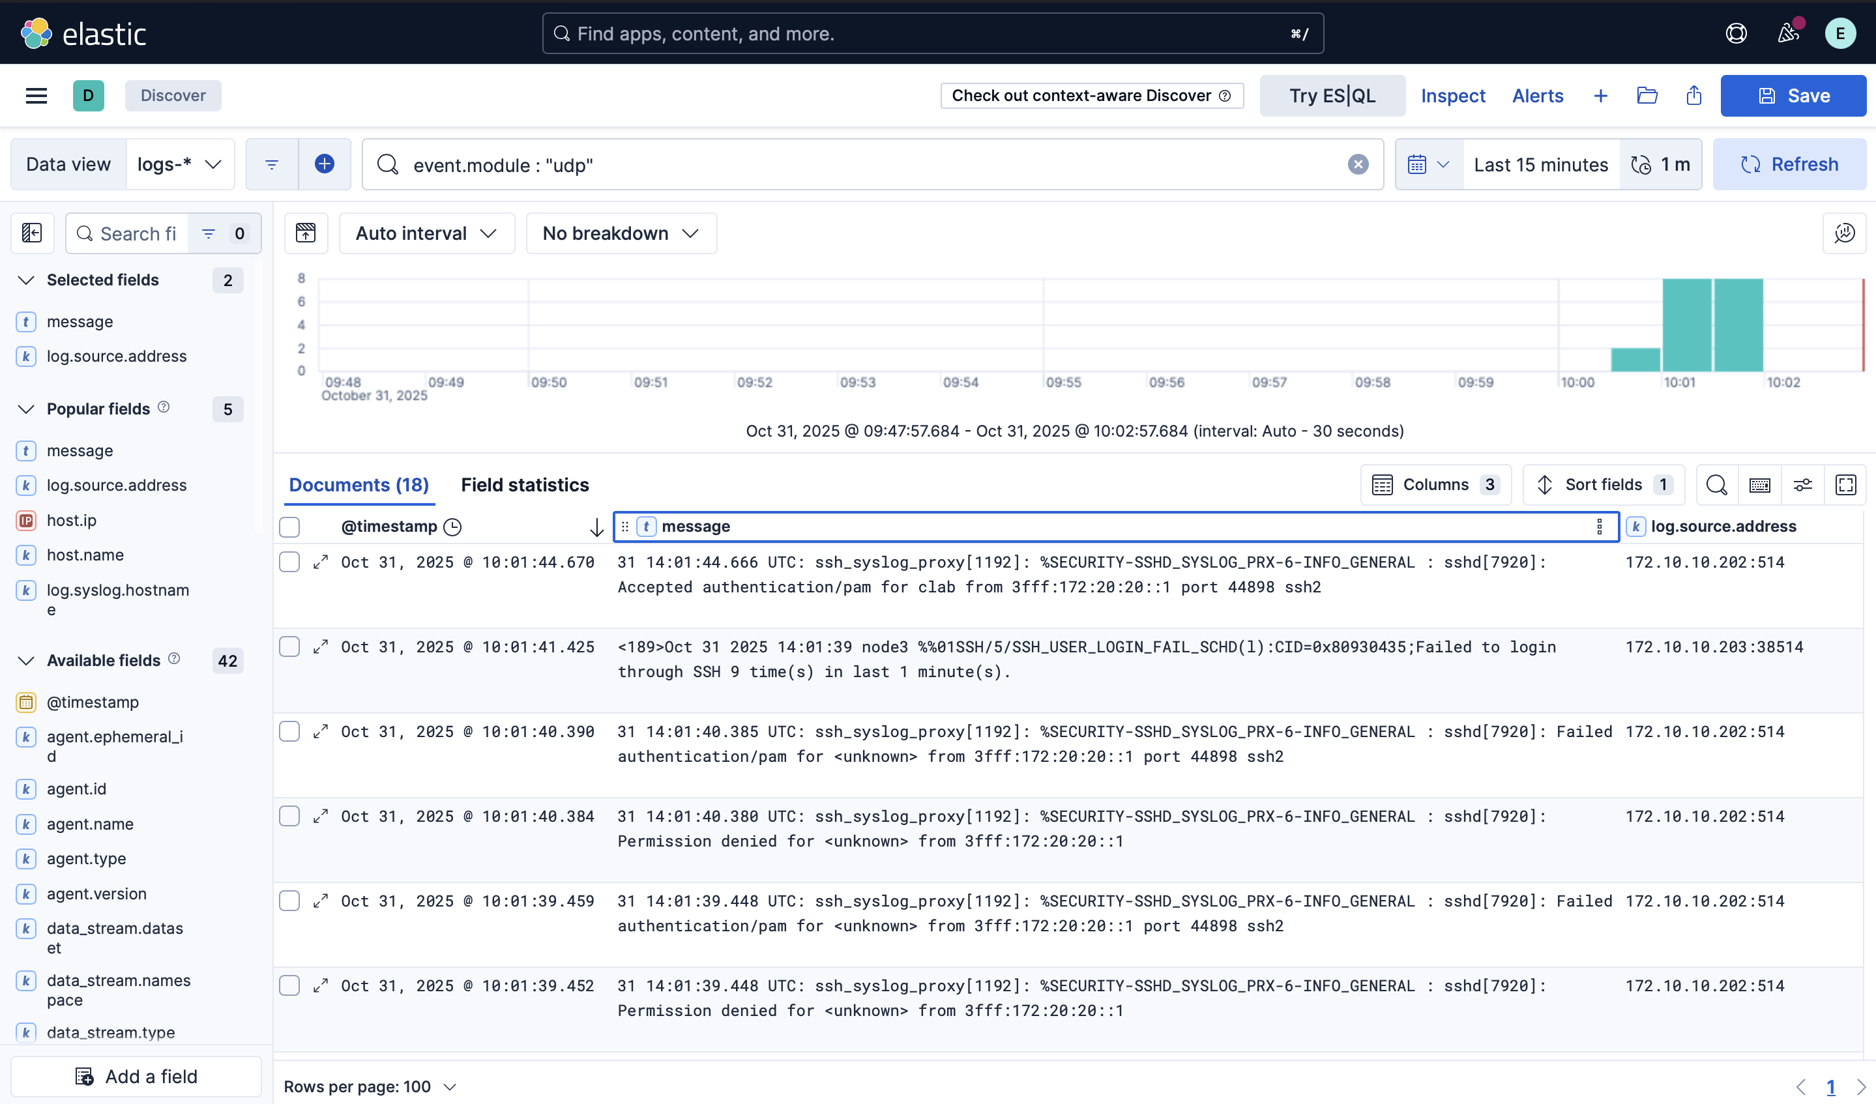The image size is (1876, 1104).
Task: Switch to Documents (18) tab
Action: (359, 485)
